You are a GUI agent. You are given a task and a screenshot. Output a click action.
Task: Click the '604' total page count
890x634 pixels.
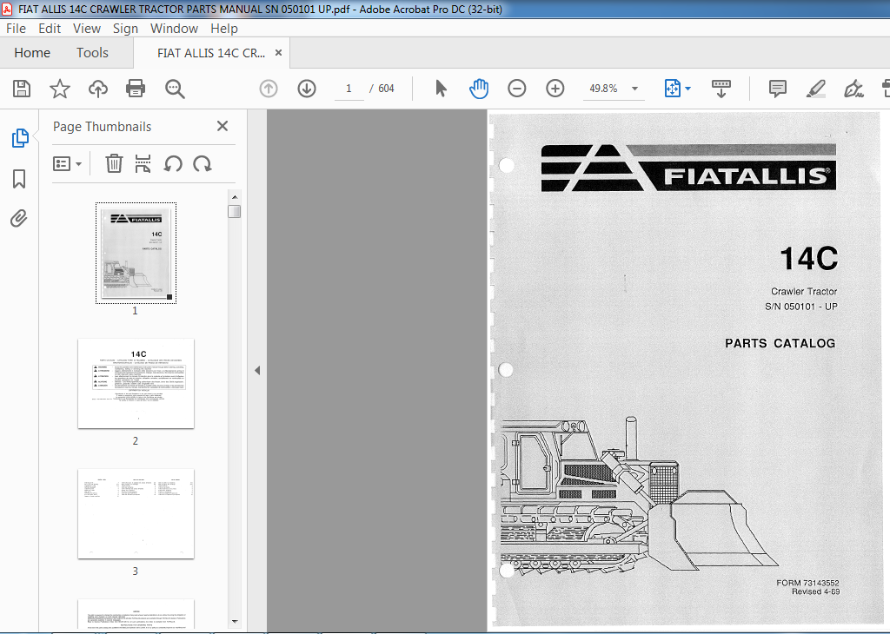click(386, 89)
